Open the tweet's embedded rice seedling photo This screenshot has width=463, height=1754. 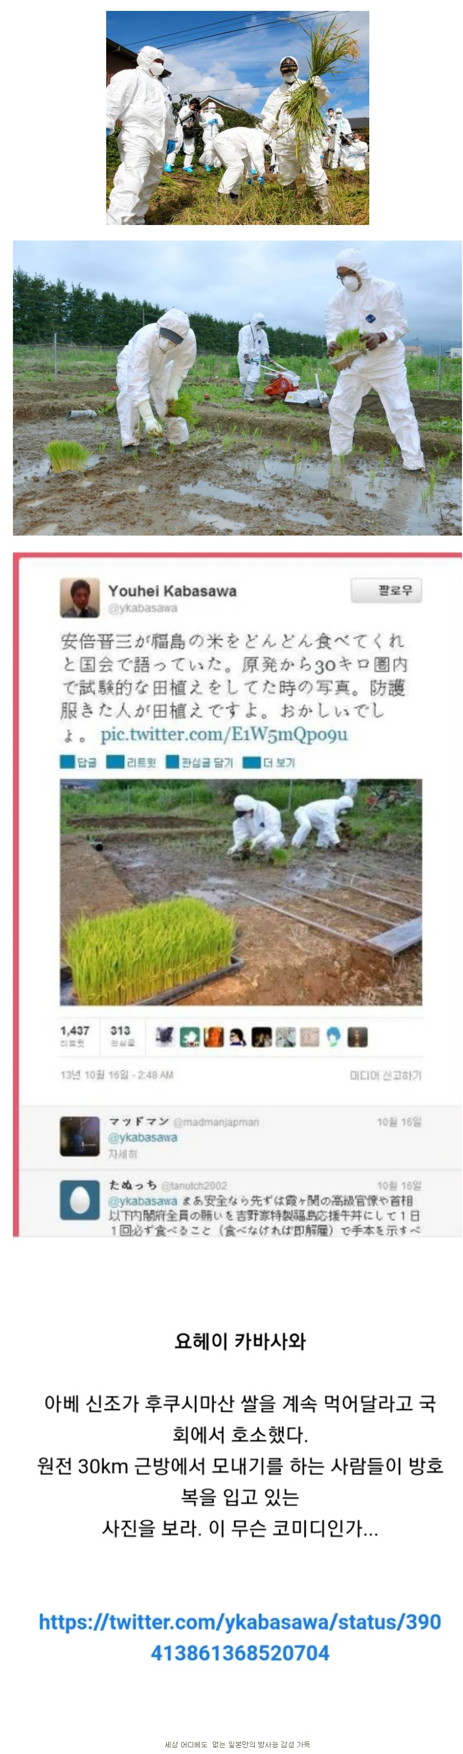(x=241, y=892)
